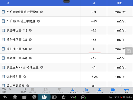Image resolution: width=133 pixels, height=100 pixels.
Task: Select value -2.5 cell
Action: coord(94,40)
